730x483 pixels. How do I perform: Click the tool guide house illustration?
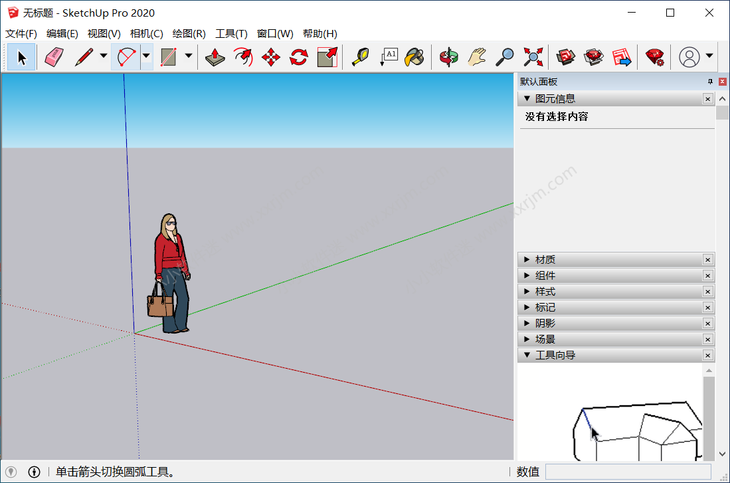point(637,431)
